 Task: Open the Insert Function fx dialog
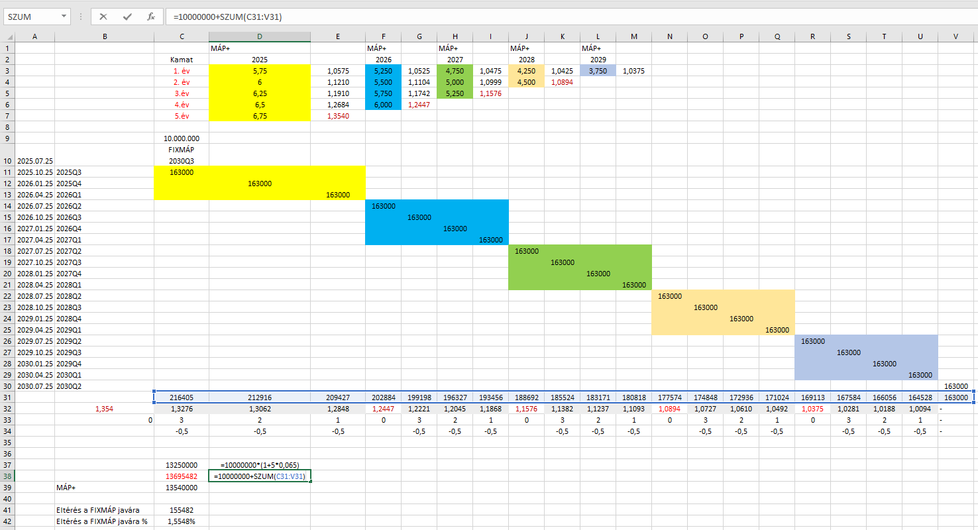[x=151, y=17]
